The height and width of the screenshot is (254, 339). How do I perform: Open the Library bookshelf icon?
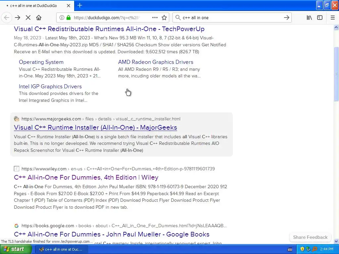point(309,18)
